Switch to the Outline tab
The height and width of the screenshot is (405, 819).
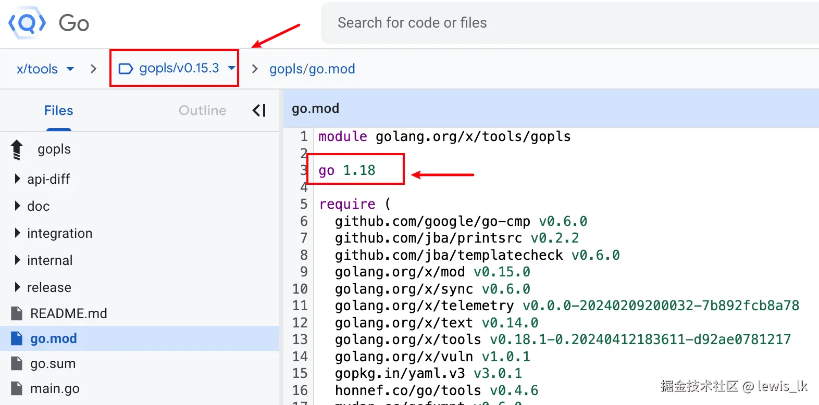(202, 110)
